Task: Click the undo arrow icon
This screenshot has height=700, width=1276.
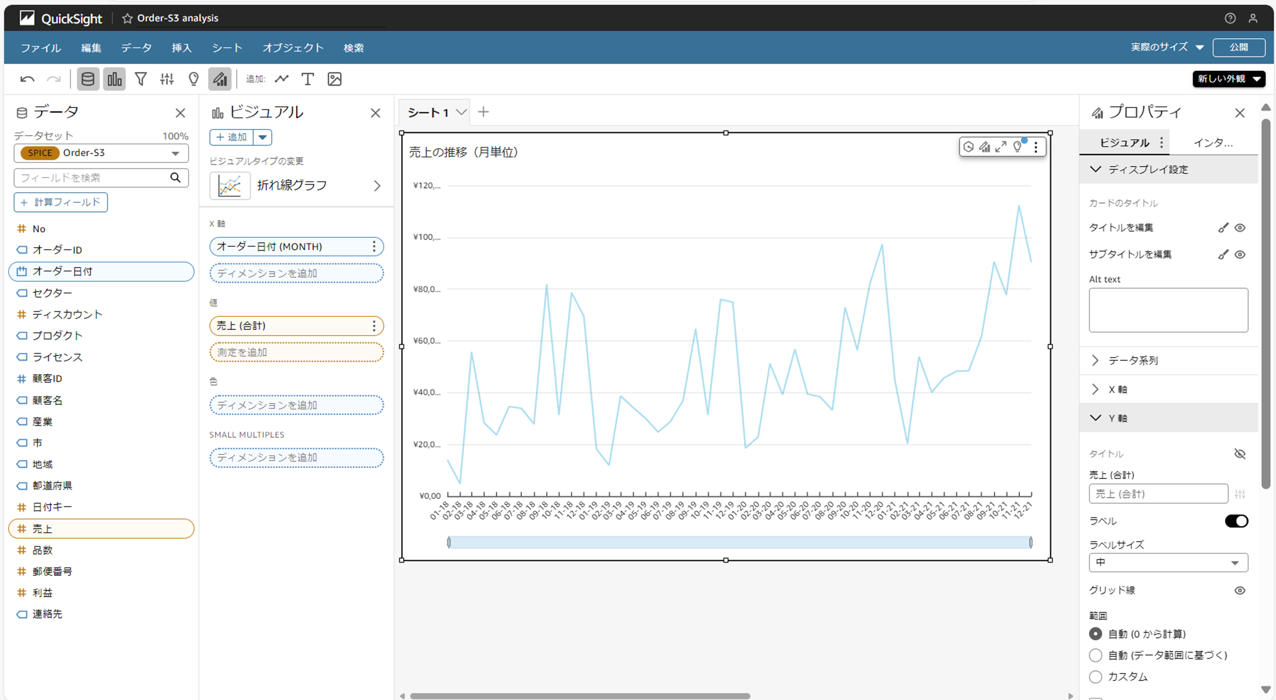Action: (27, 79)
